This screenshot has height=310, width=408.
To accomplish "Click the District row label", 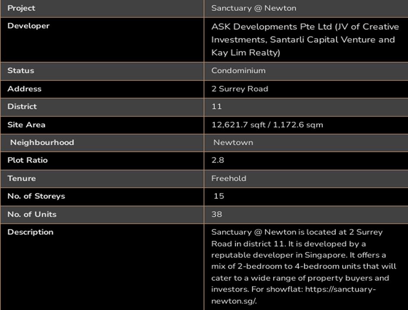I will click(x=22, y=106).
